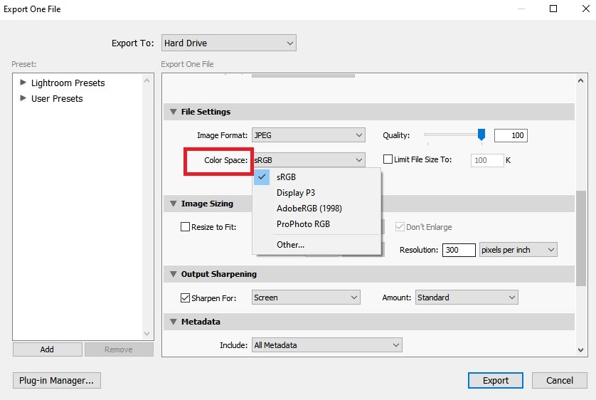
Task: Open the pixels per inch dropdown
Action: (518, 250)
